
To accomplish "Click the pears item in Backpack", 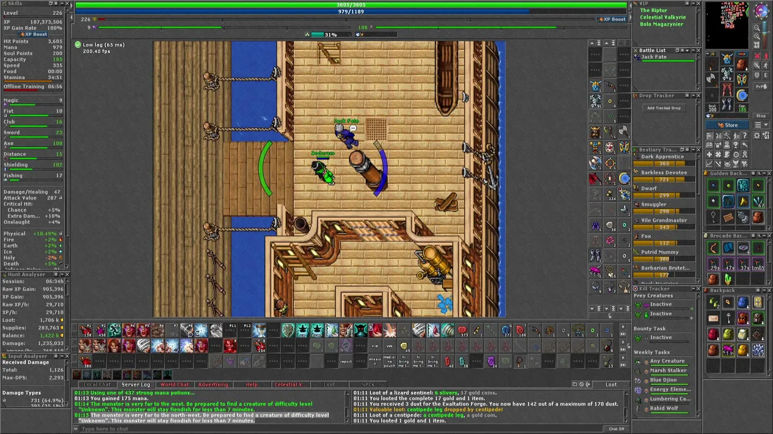I will point(713,303).
